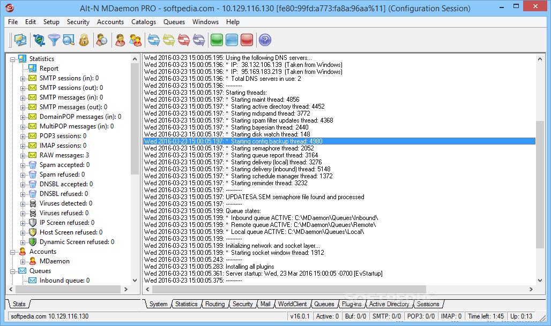Click the magnifier over window toolbar icon
This screenshot has height=326, width=551.
coord(69,40)
